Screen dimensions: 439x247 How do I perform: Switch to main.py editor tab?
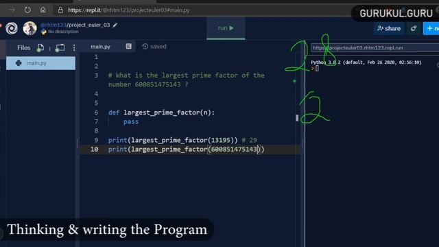[101, 47]
